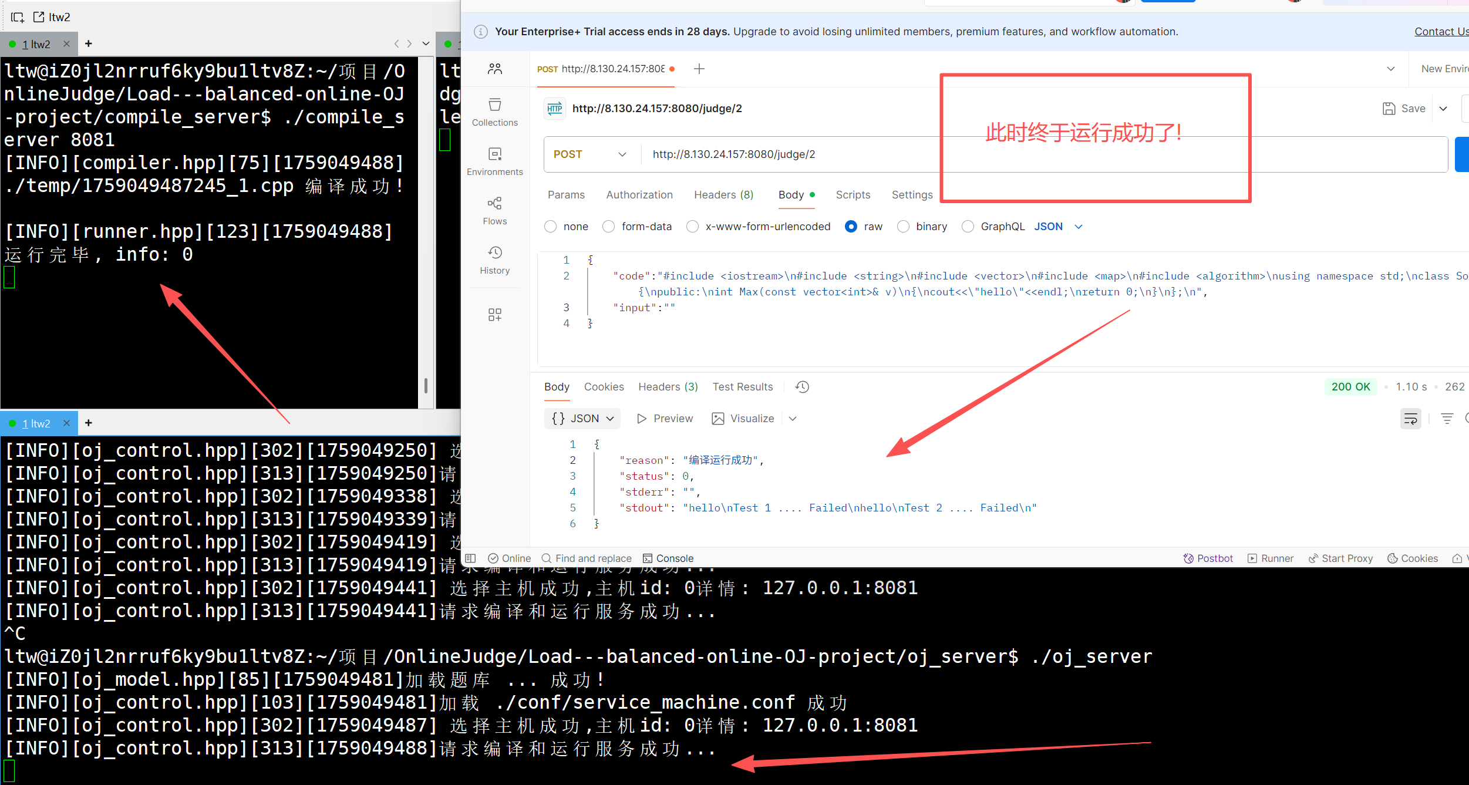Add new tab in upper terminal pane
Screen dimensions: 1469x785
[x=89, y=43]
